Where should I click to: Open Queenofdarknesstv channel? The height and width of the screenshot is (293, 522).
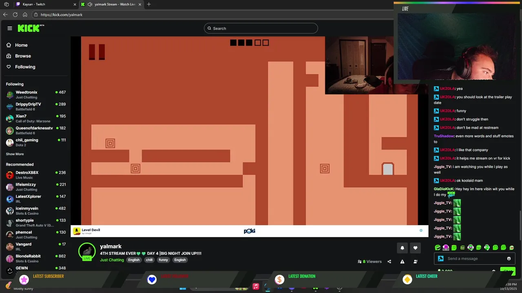coord(36,130)
